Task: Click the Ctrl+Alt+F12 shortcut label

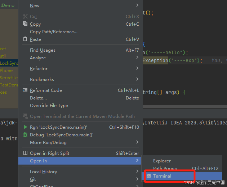Action: tap(205, 169)
